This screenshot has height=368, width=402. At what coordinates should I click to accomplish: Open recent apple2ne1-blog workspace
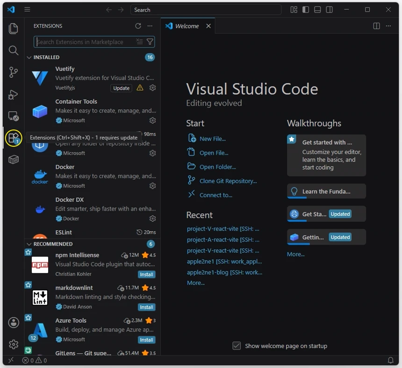point(224,272)
